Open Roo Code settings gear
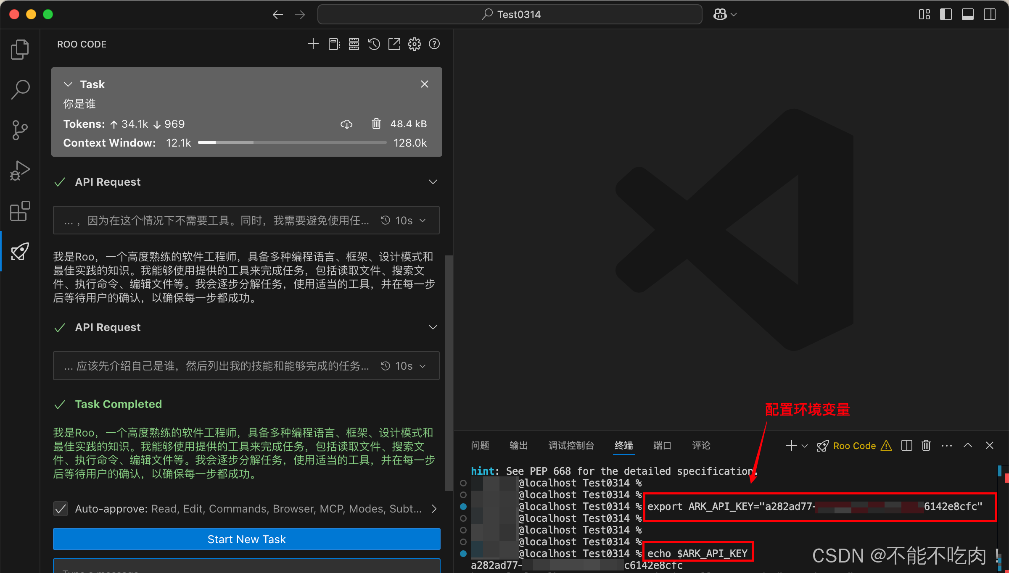 tap(414, 44)
